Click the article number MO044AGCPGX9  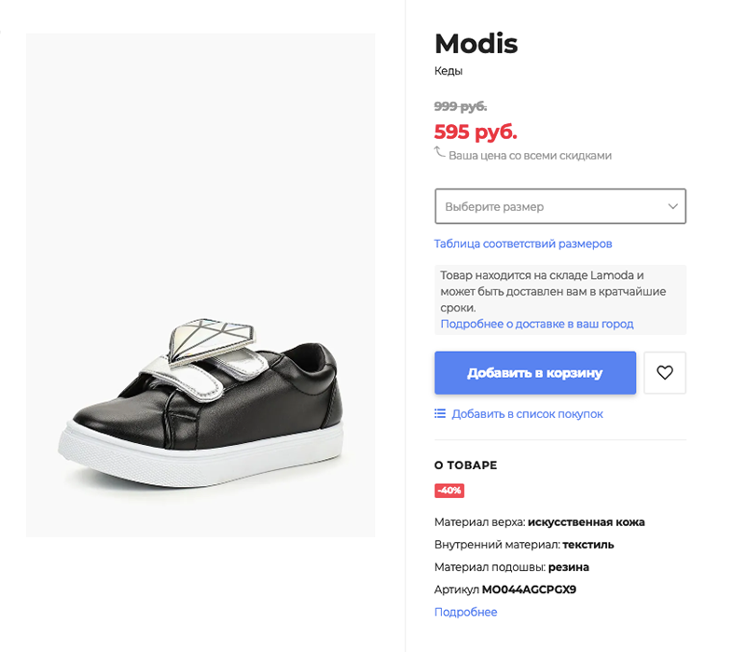pyautogui.click(x=529, y=590)
